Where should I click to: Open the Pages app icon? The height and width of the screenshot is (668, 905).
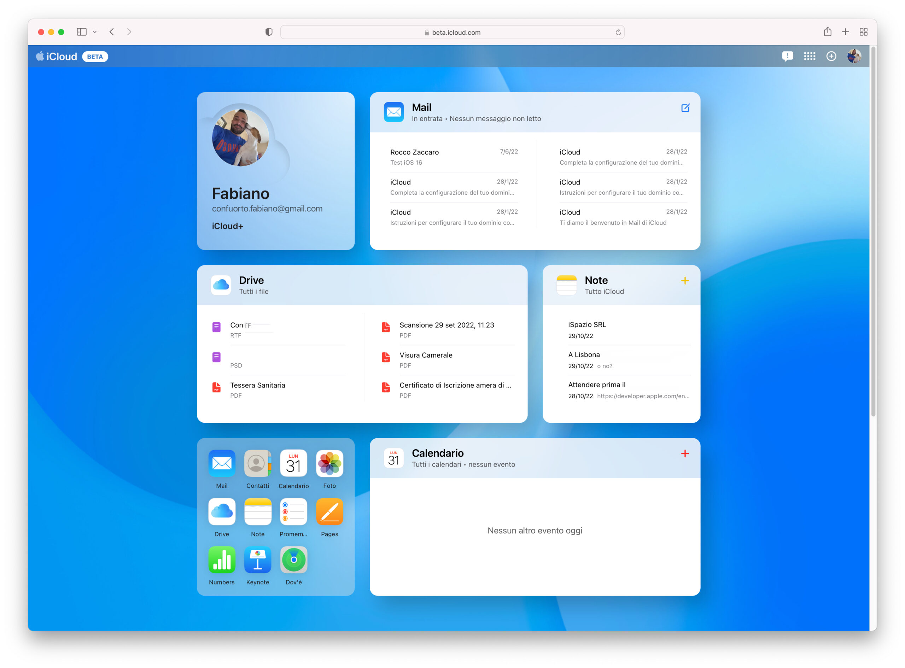329,511
